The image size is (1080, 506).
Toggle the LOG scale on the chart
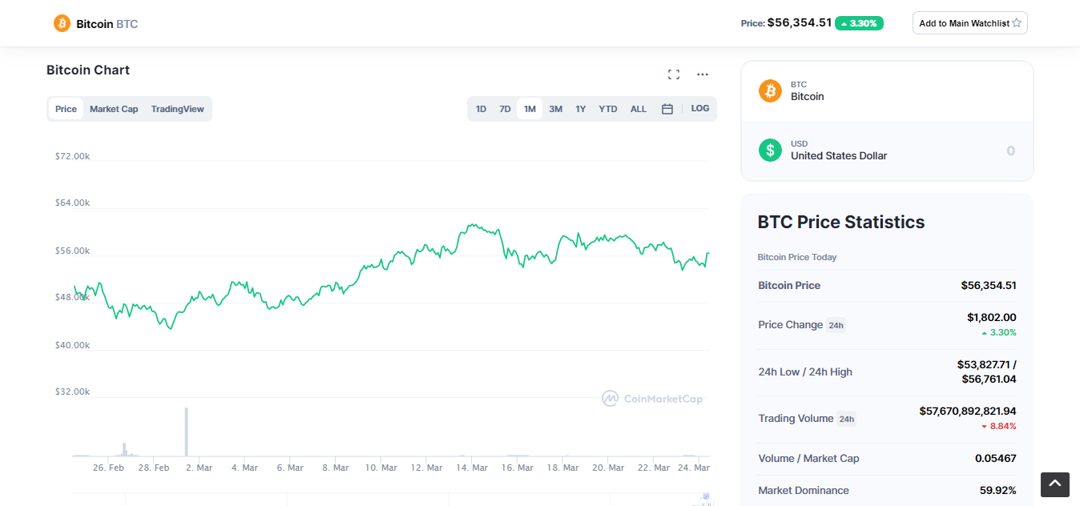(x=699, y=109)
